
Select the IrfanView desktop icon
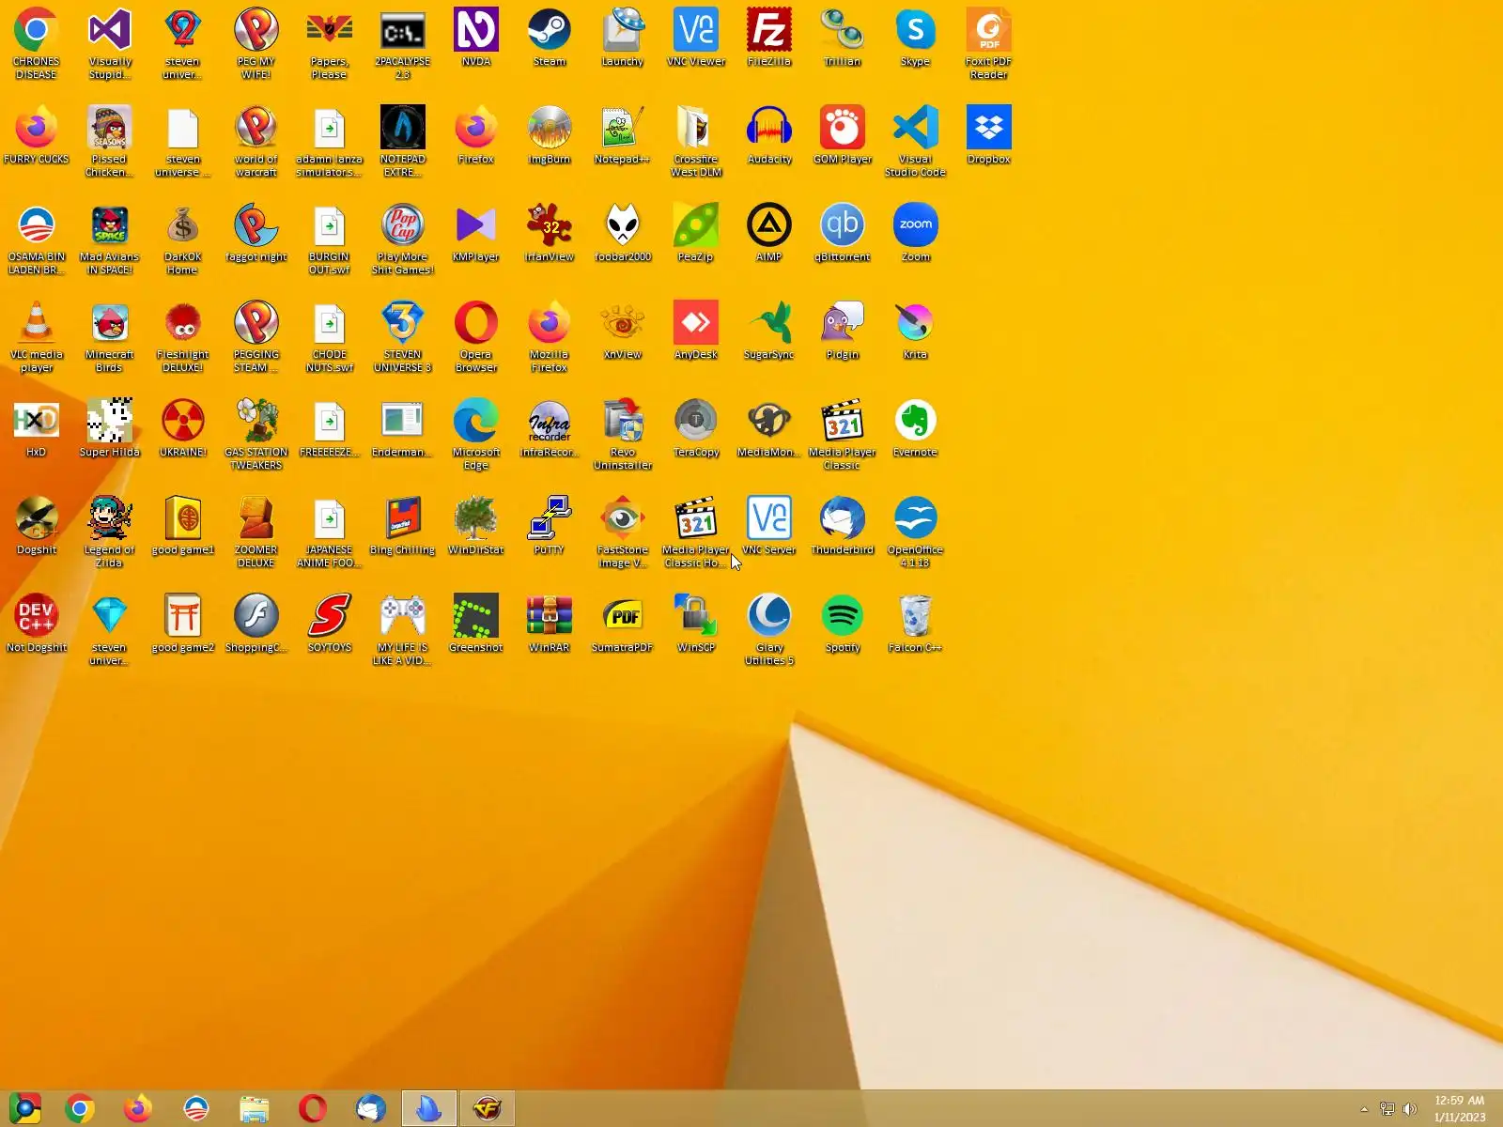point(550,234)
